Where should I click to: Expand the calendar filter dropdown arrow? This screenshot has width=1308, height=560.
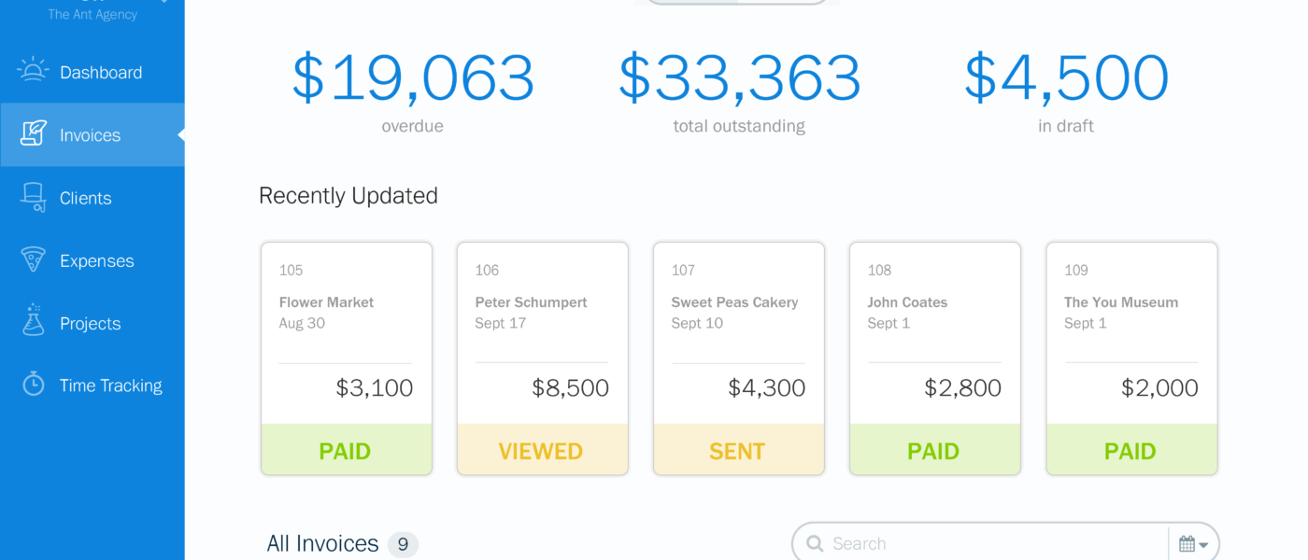pos(1203,545)
